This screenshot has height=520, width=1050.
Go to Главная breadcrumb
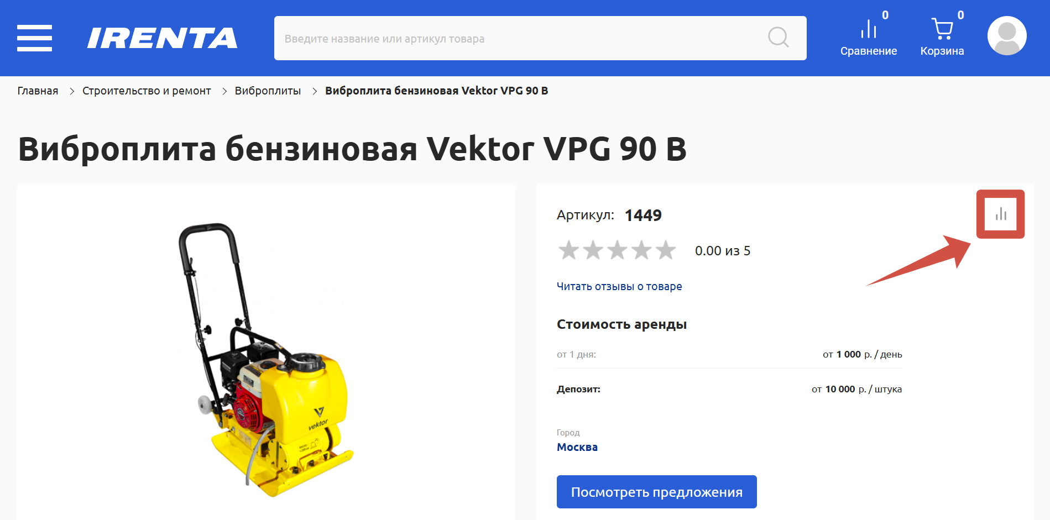38,91
